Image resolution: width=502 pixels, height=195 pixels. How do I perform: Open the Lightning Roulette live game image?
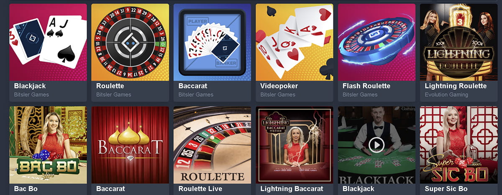pyautogui.click(x=459, y=42)
